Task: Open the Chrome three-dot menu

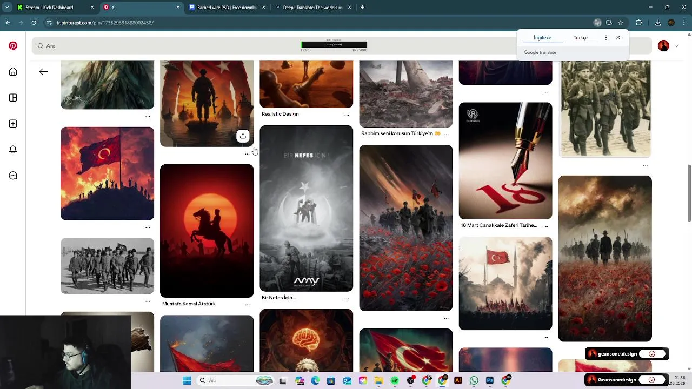Action: tap(684, 23)
